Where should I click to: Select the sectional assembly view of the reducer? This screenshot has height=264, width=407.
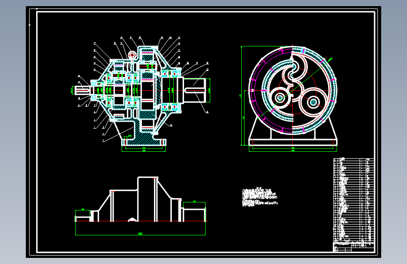tap(141, 94)
